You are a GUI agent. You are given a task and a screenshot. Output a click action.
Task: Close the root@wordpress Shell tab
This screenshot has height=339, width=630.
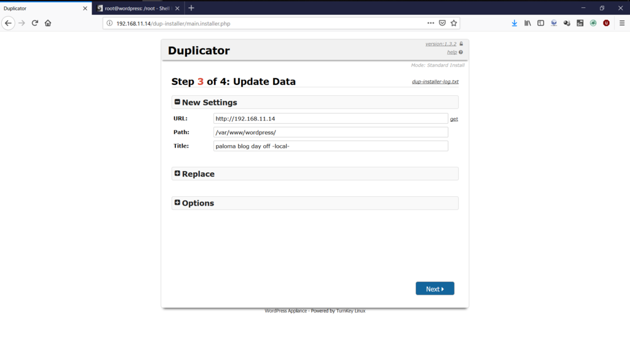(177, 8)
